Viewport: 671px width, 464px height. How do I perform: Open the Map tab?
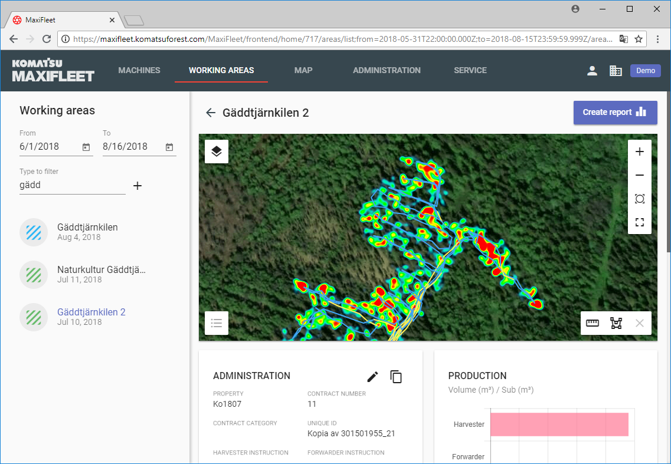[303, 70]
